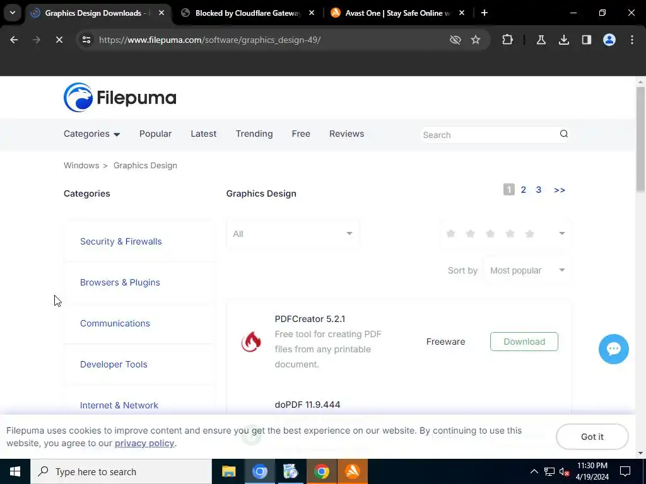
Task: Open the Extensions puzzle icon
Action: point(508,40)
